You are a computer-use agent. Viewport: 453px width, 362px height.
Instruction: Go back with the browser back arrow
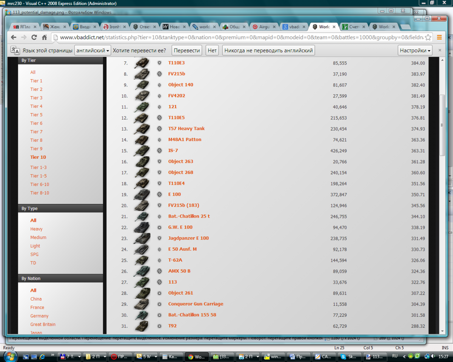tap(14, 37)
